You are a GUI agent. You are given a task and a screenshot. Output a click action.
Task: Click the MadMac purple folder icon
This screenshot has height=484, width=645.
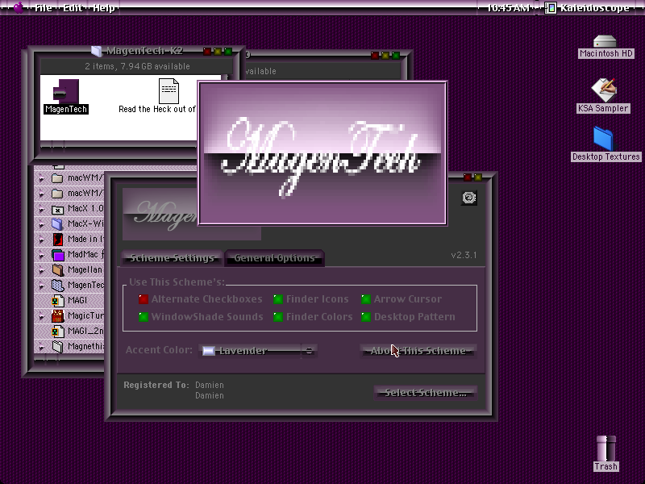[58, 255]
